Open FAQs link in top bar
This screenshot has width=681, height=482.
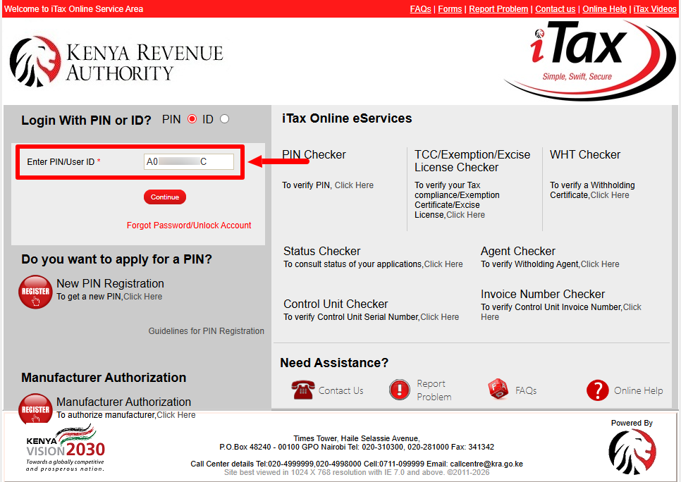(420, 9)
